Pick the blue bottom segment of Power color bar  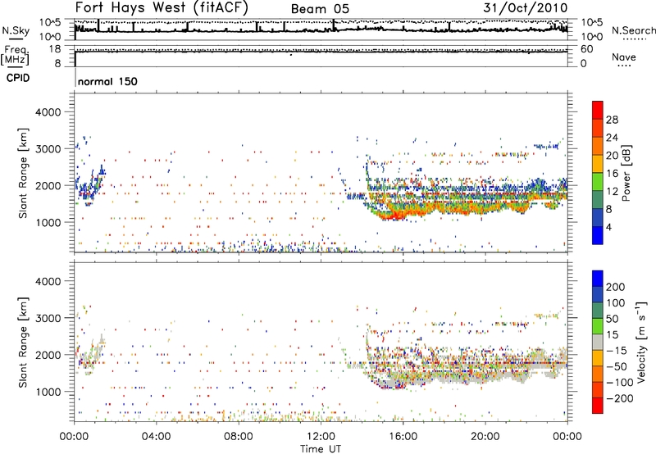coord(598,235)
